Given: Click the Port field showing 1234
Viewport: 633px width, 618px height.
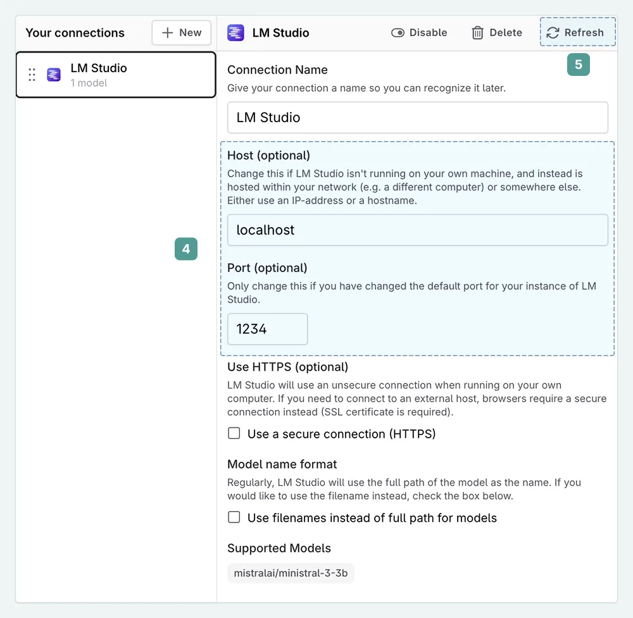Looking at the screenshot, I should pos(267,329).
